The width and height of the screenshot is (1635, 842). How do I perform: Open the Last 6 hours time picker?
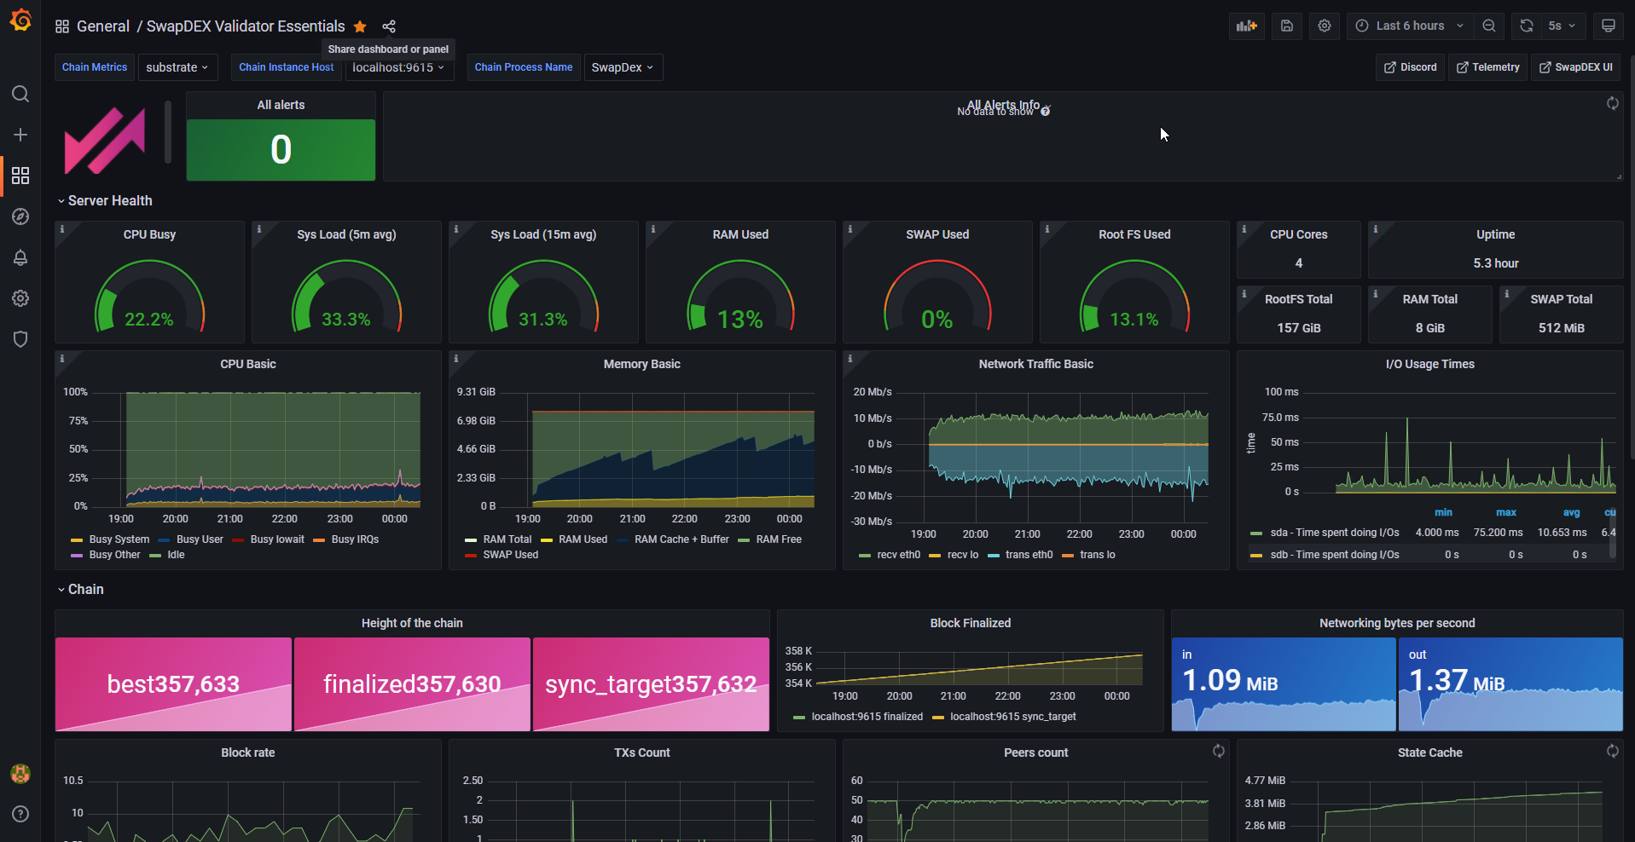point(1410,26)
